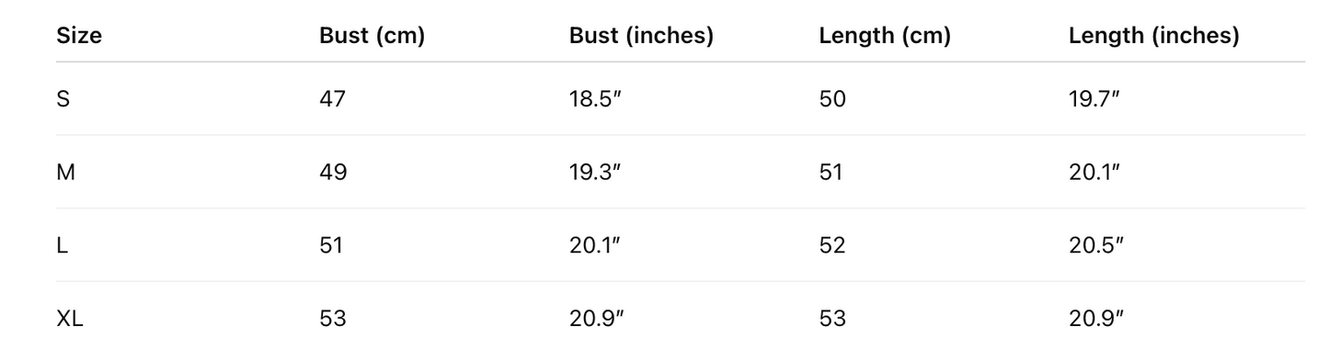Click the 19.7″ length inches cell
This screenshot has height=361, width=1329.
click(x=1094, y=98)
